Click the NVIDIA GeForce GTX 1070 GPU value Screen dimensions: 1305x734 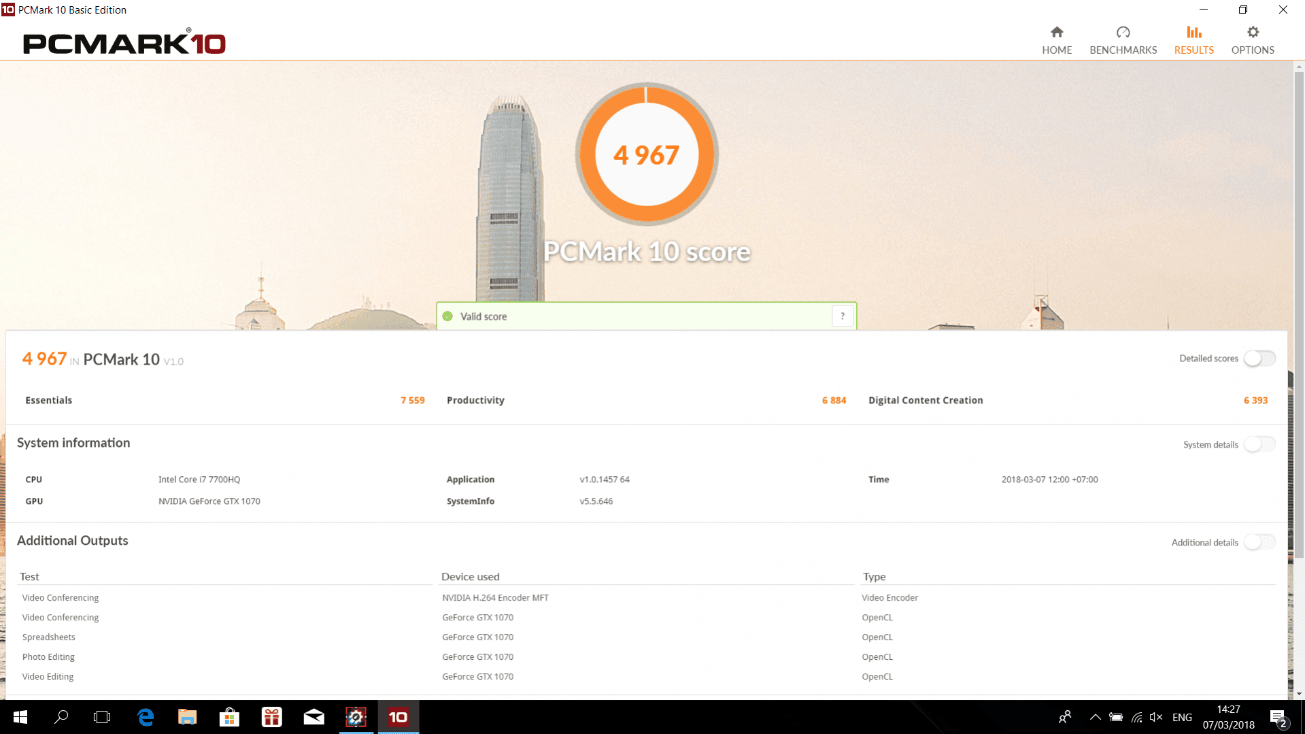209,501
